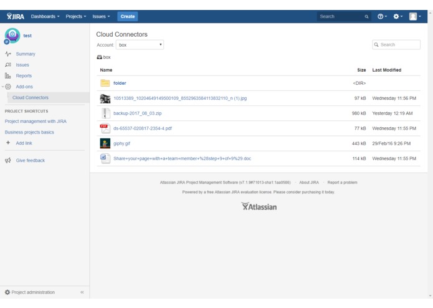Screen dimensions: 433x308
Task: Click the Word doc file icon
Action: pos(105,158)
